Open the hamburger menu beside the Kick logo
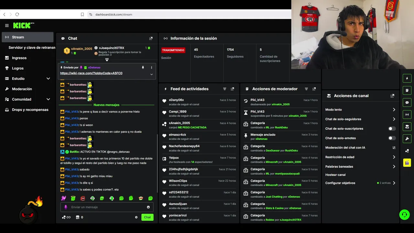Screen dimensions: 414x233 [x=7, y=26]
